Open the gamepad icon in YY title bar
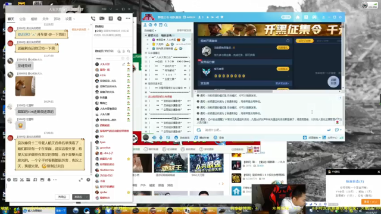The image size is (381, 214). tap(314, 17)
